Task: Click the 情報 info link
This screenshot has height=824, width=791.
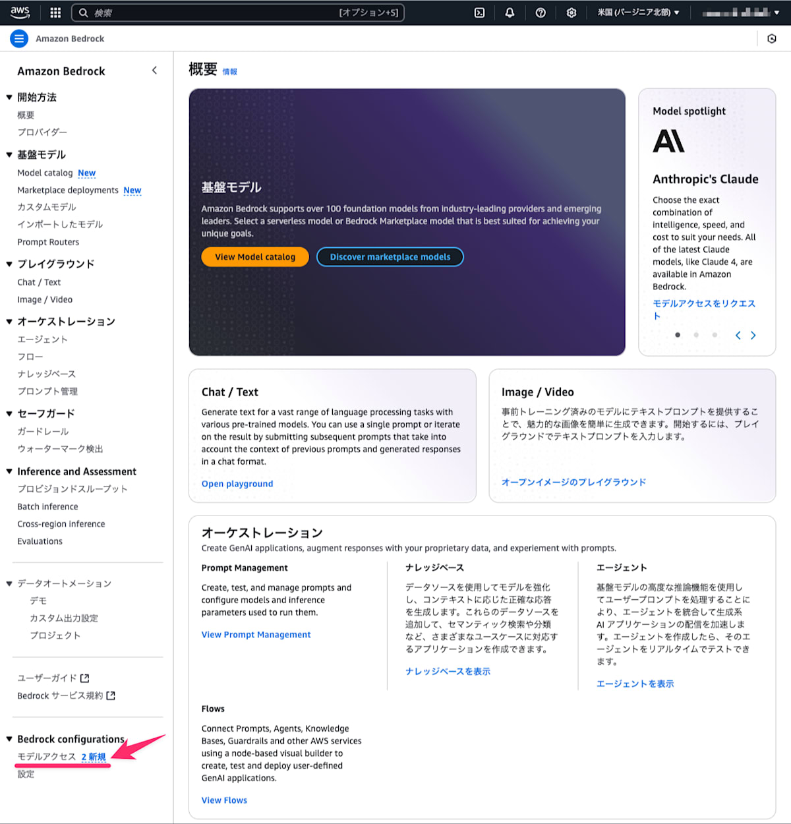Action: pos(229,72)
